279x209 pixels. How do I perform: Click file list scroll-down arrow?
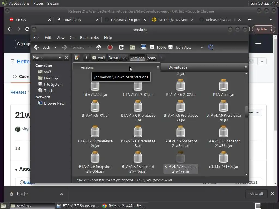(247, 174)
